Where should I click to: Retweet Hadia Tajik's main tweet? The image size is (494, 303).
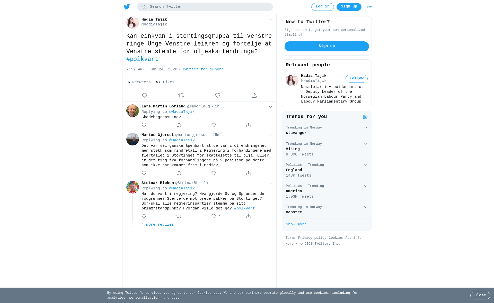tap(181, 95)
